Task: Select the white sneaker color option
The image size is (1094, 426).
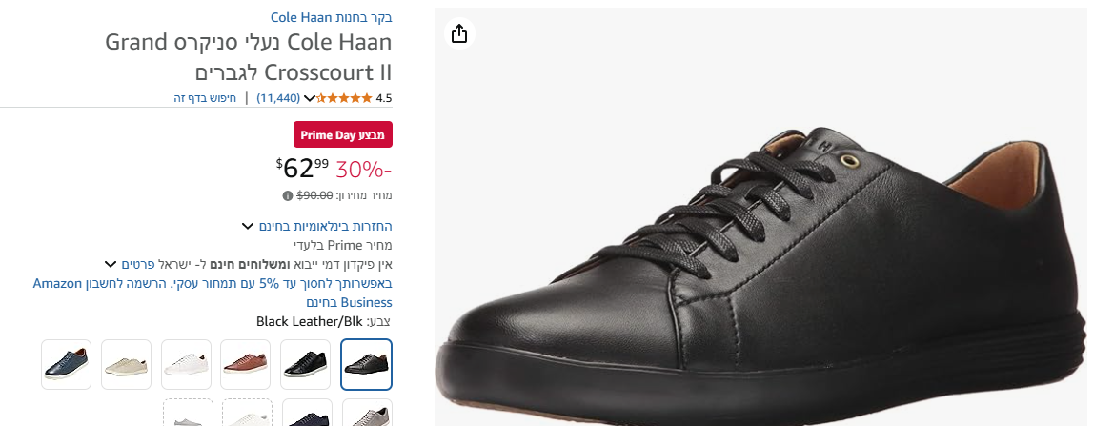Action: [186, 364]
